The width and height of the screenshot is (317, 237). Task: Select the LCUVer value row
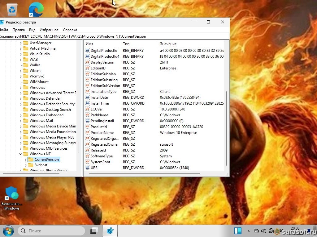[154, 109]
